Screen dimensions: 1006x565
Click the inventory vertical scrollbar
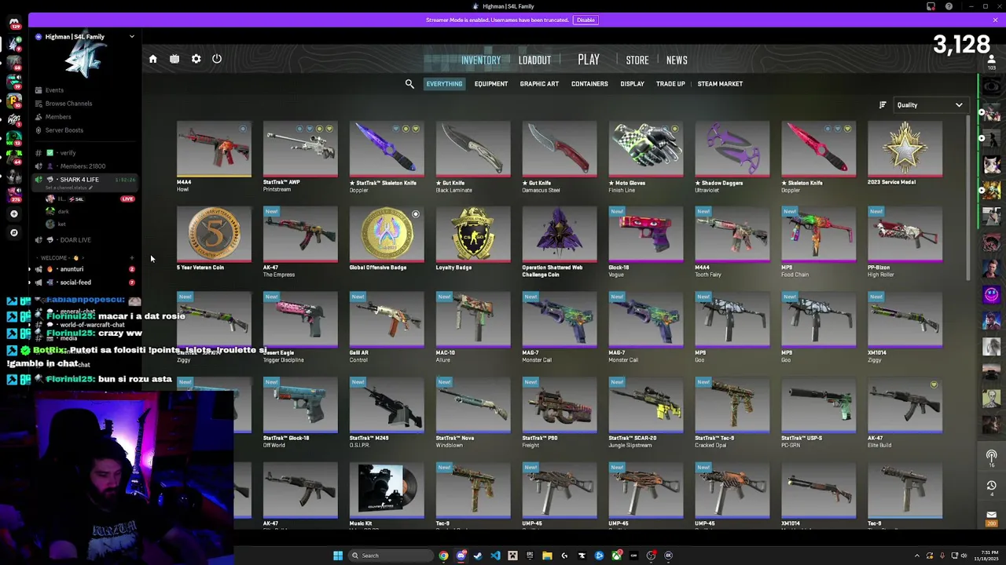coord(970,199)
